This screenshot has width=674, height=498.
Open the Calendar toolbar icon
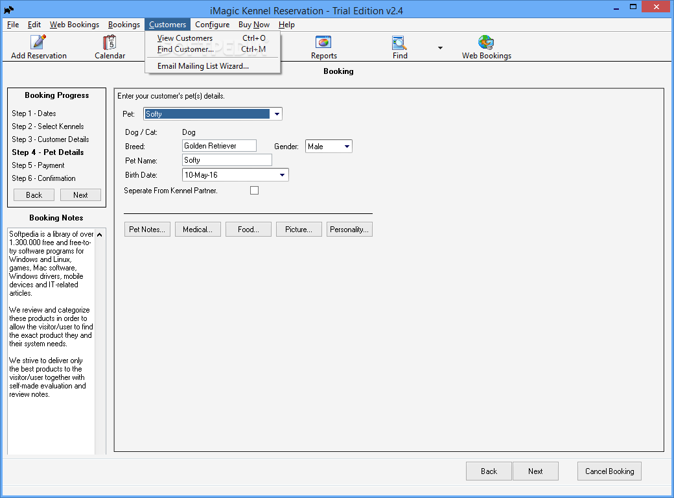pos(110,41)
